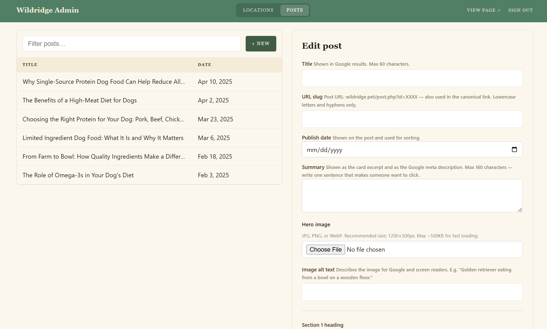Click the TITLE column header
This screenshot has height=329, width=547.
coord(30,65)
